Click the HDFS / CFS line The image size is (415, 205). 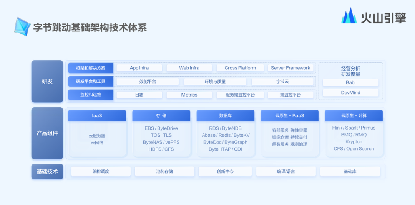point(161,149)
